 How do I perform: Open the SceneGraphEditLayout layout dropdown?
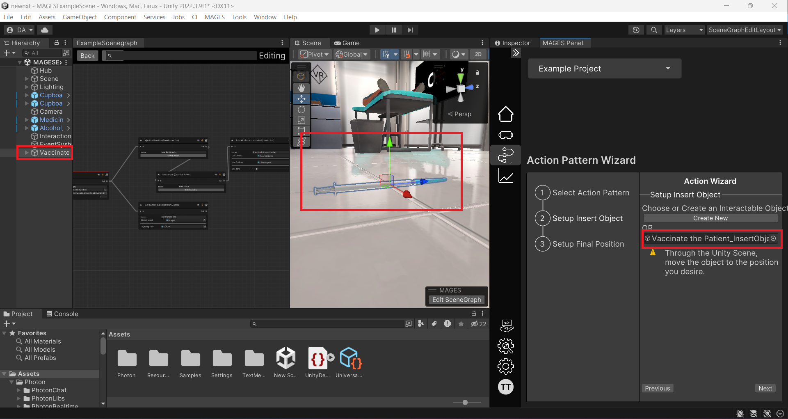click(745, 30)
